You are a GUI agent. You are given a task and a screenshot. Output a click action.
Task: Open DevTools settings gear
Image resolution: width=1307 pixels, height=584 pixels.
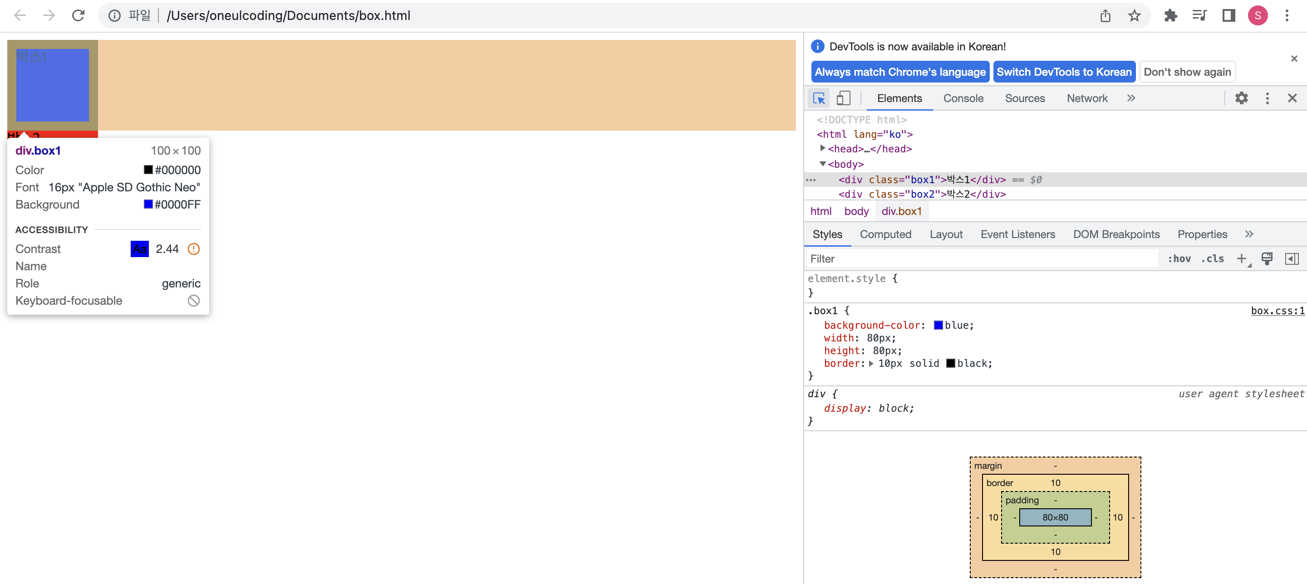coord(1241,98)
